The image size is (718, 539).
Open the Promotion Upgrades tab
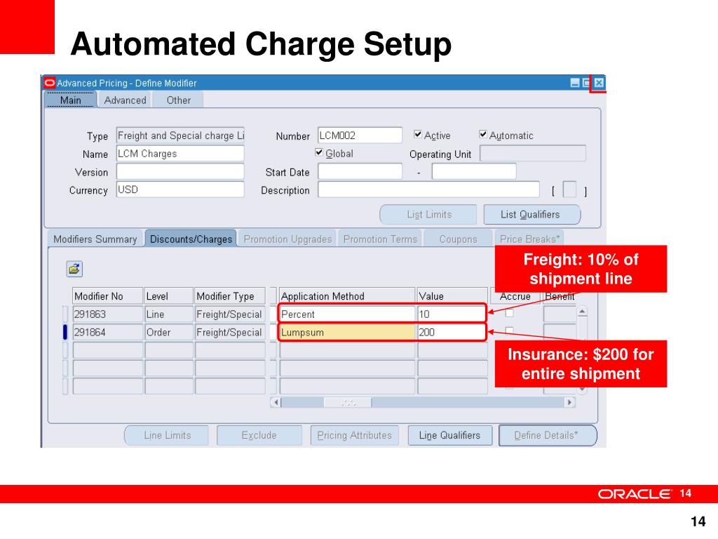[287, 239]
